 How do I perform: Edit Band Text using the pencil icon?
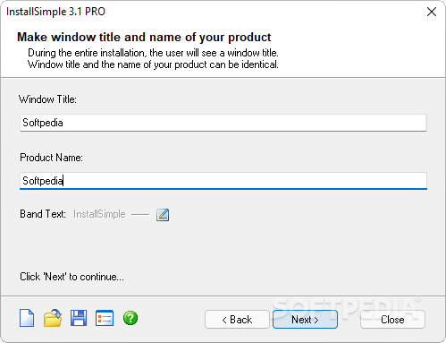pos(163,215)
